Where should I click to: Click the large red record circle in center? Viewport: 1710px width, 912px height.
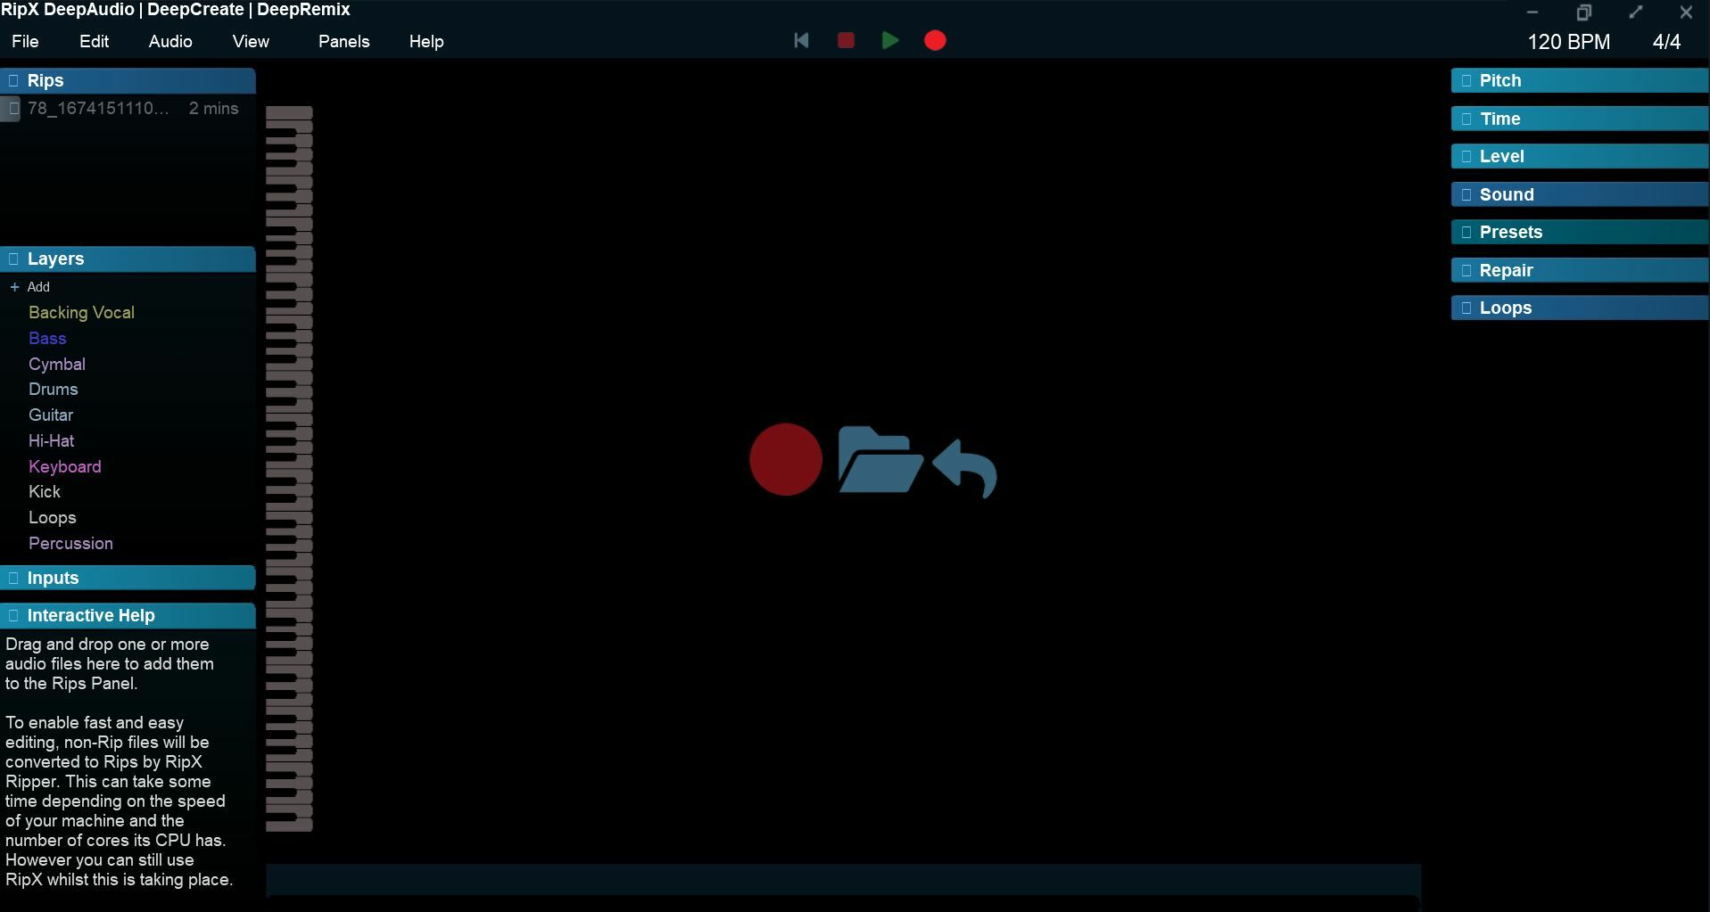tap(786, 459)
